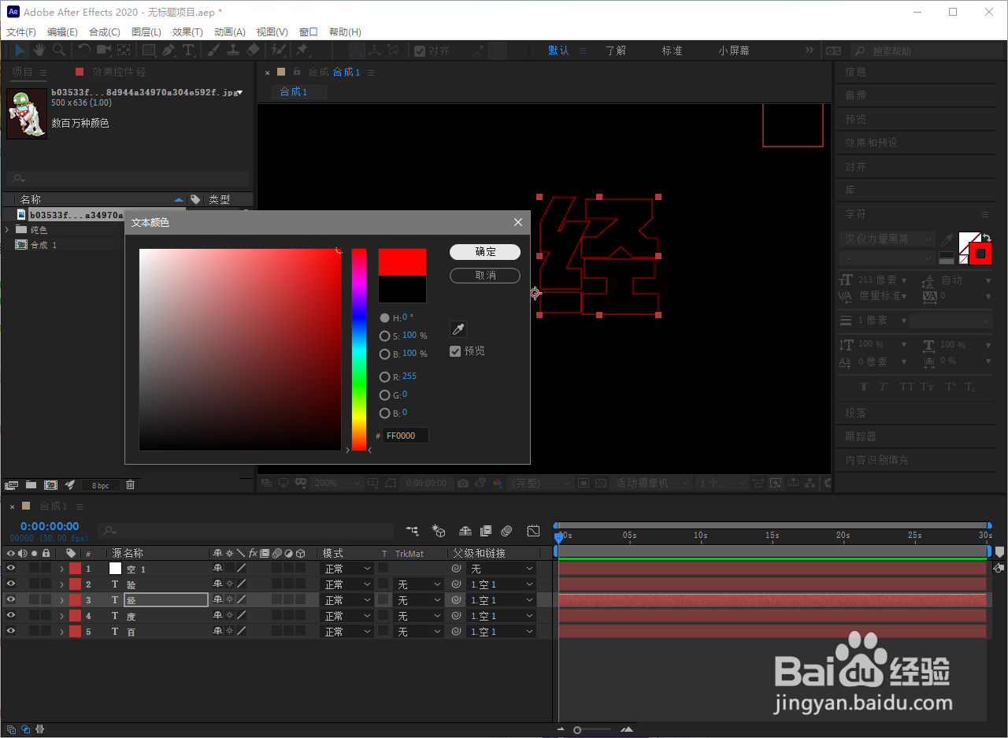
Task: Open the resolution dropdown in the viewer
Action: pyautogui.click(x=541, y=483)
